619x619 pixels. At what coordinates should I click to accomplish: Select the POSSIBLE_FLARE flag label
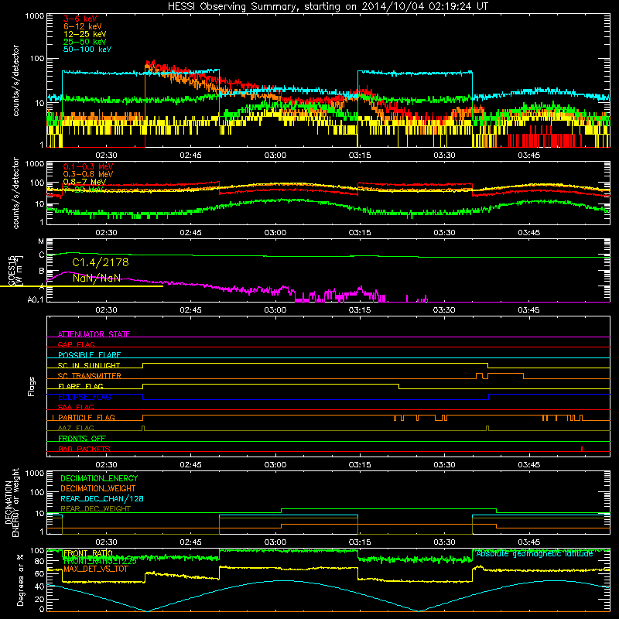[89, 355]
